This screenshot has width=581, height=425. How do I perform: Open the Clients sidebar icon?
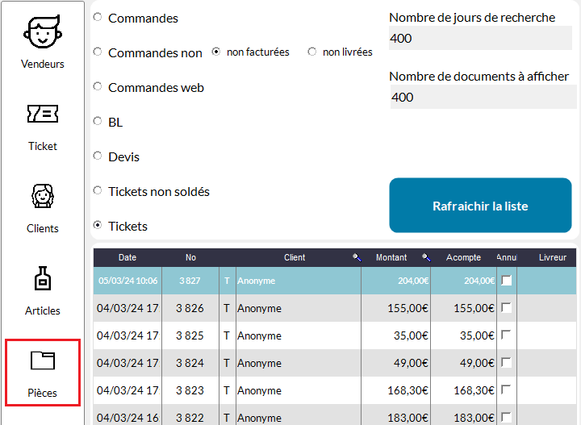pos(43,198)
